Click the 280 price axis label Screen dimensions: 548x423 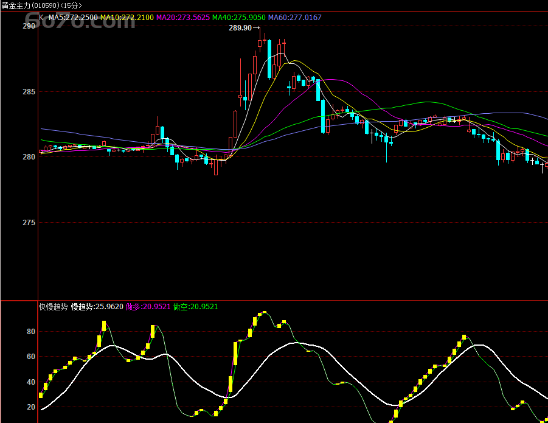pyautogui.click(x=29, y=157)
